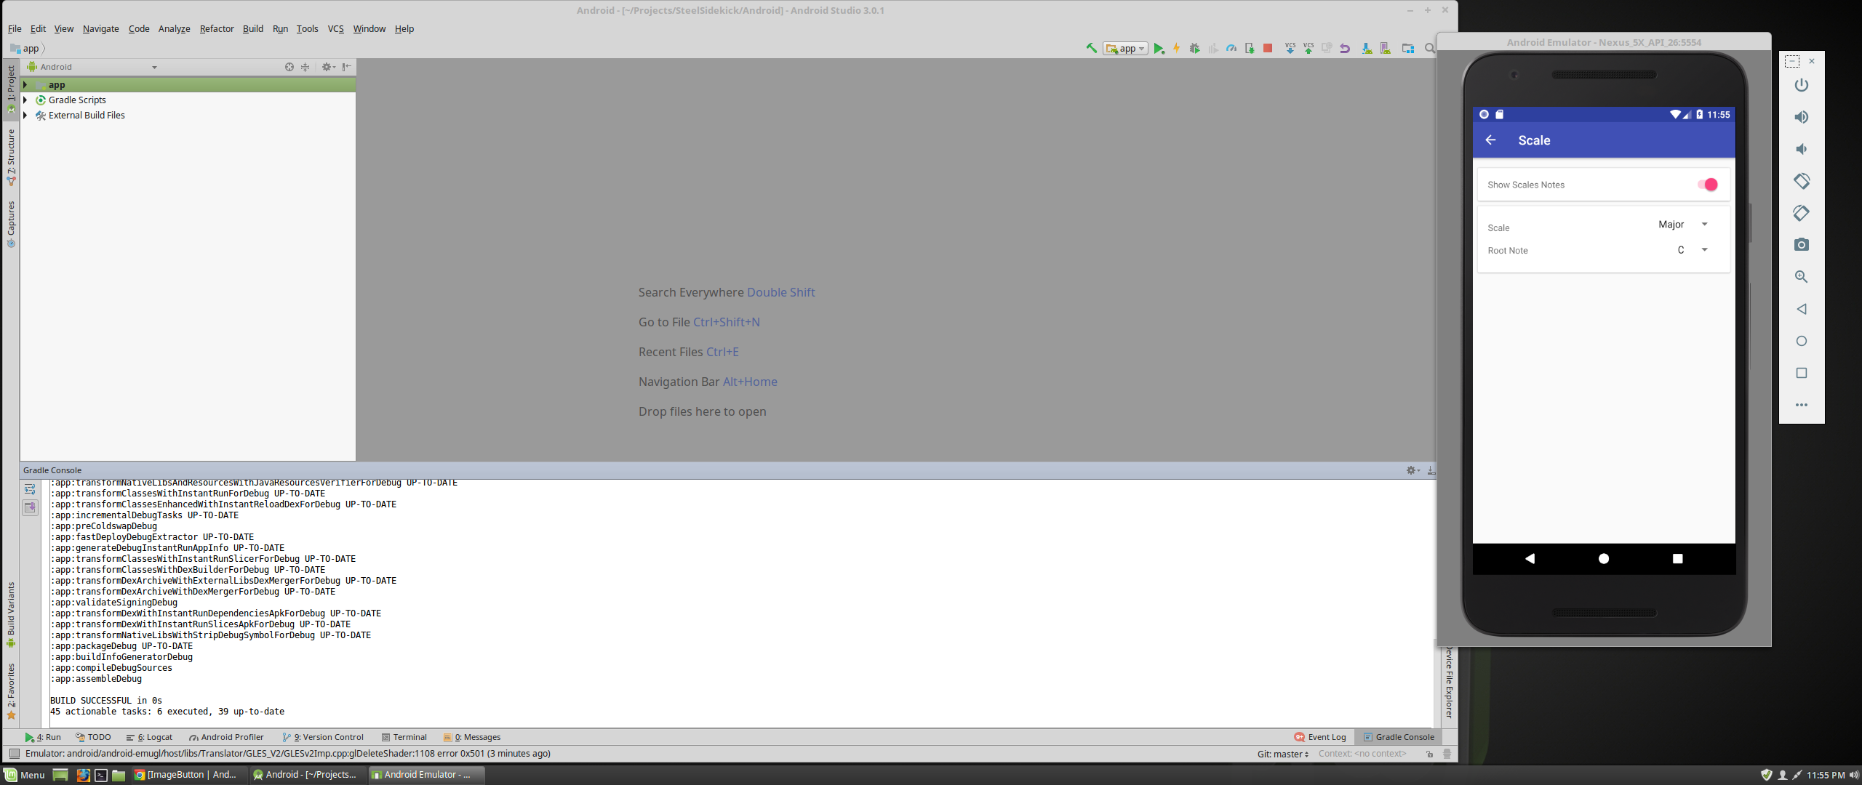Open the AVD Manager toolbar icon
1862x785 pixels.
pyautogui.click(x=1385, y=48)
